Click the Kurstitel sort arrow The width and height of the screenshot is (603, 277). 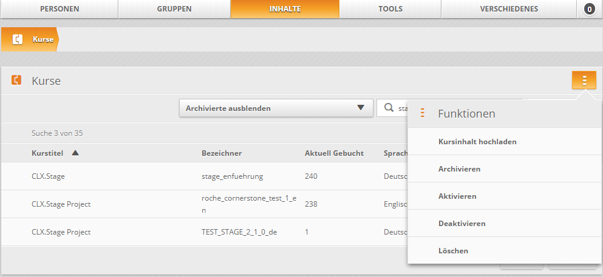75,153
